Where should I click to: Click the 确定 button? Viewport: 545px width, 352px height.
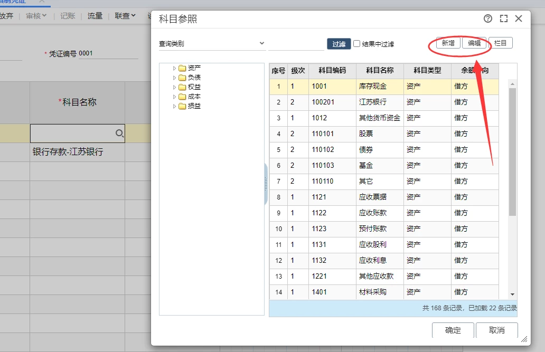pyautogui.click(x=453, y=330)
